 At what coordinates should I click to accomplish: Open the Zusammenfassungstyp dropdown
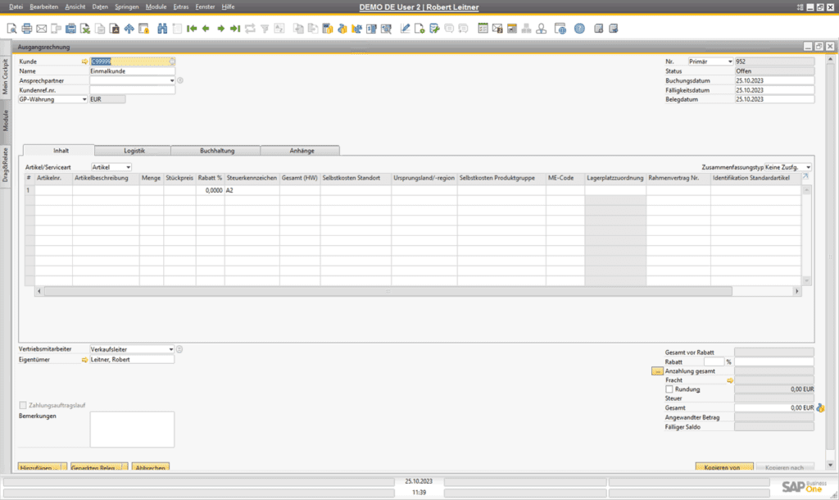click(808, 167)
